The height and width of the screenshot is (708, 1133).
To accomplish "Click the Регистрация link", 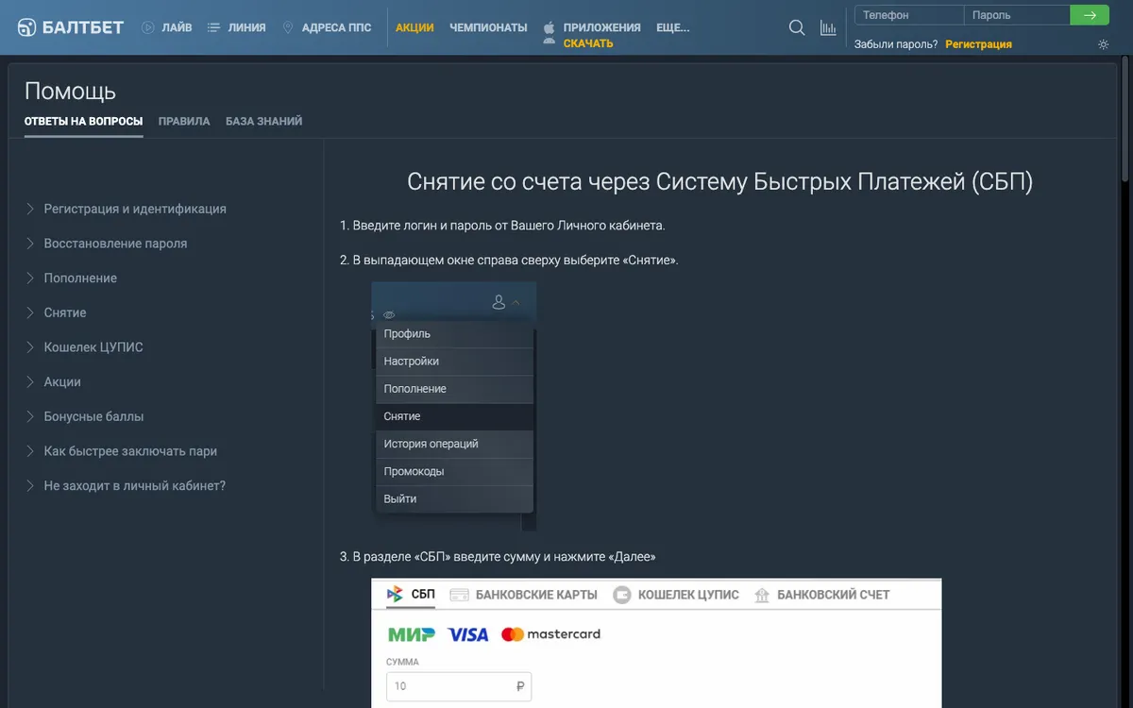I will pyautogui.click(x=978, y=44).
